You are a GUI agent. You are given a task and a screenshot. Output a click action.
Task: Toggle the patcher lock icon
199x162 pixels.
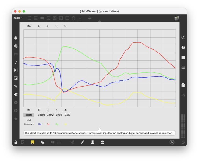coord(16,142)
